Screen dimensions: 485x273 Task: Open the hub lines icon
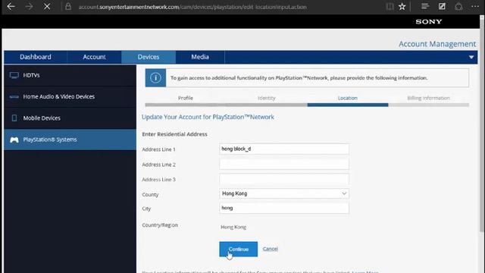(425, 7)
